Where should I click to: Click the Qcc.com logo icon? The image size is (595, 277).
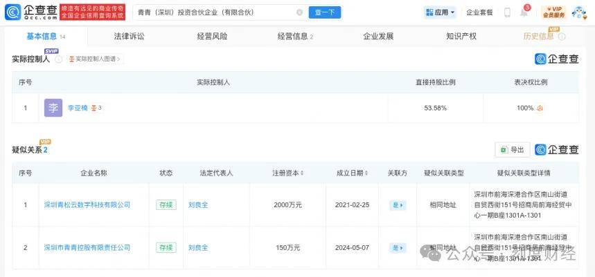pos(12,12)
